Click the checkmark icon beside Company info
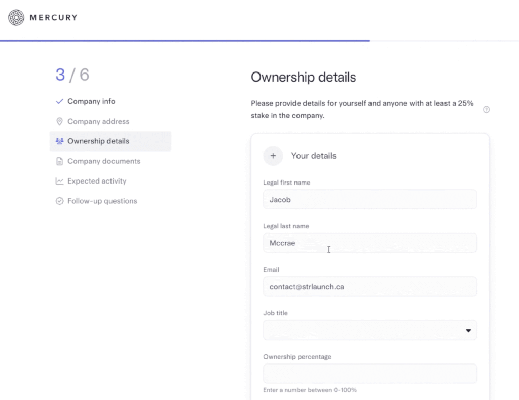The image size is (519, 400). click(x=59, y=101)
